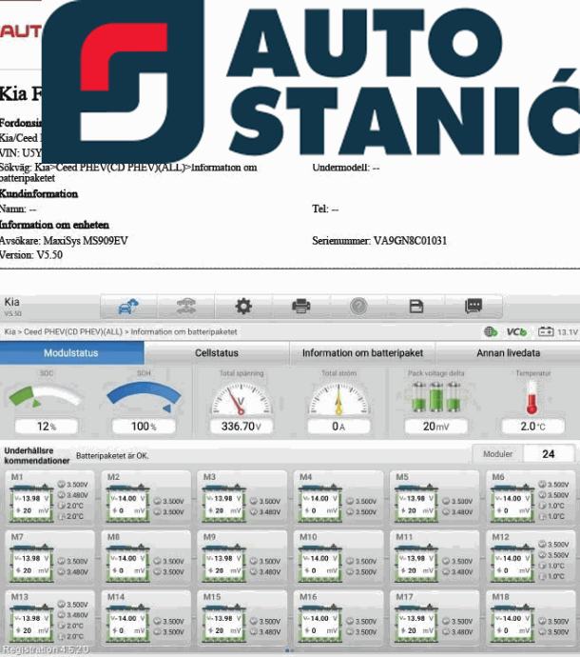
Task: Click the 'Undermodell: --' field
Action: click(346, 168)
